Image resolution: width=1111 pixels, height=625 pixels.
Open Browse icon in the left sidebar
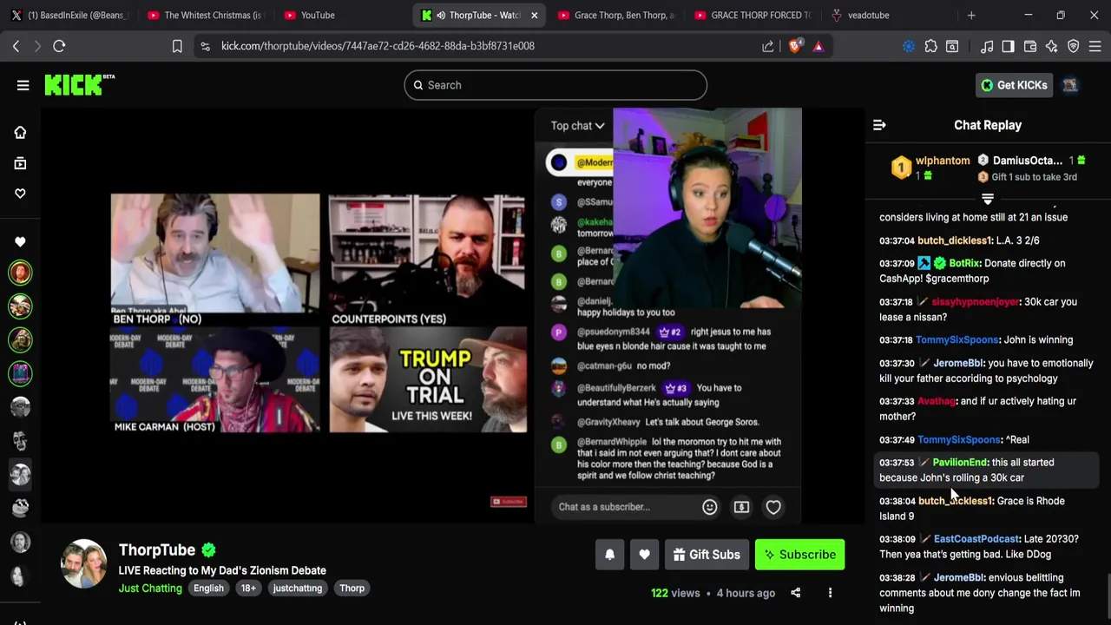tap(20, 163)
